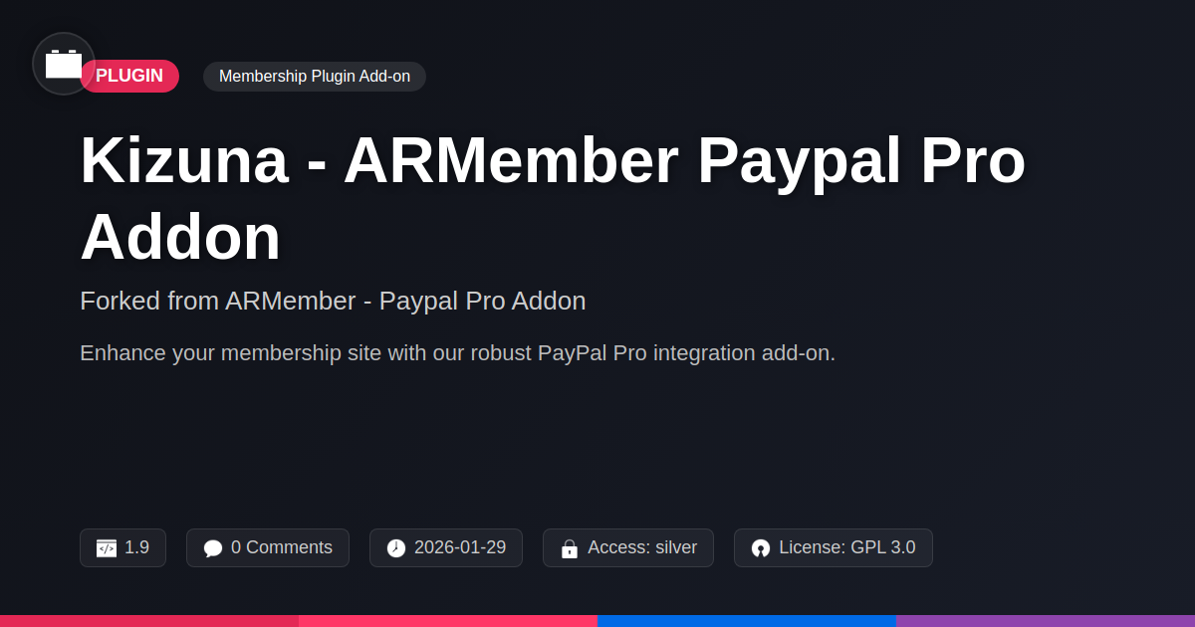Click the Kizuna - ARMember Paypal Pro Addon title
1195x627 pixels.
[553, 198]
